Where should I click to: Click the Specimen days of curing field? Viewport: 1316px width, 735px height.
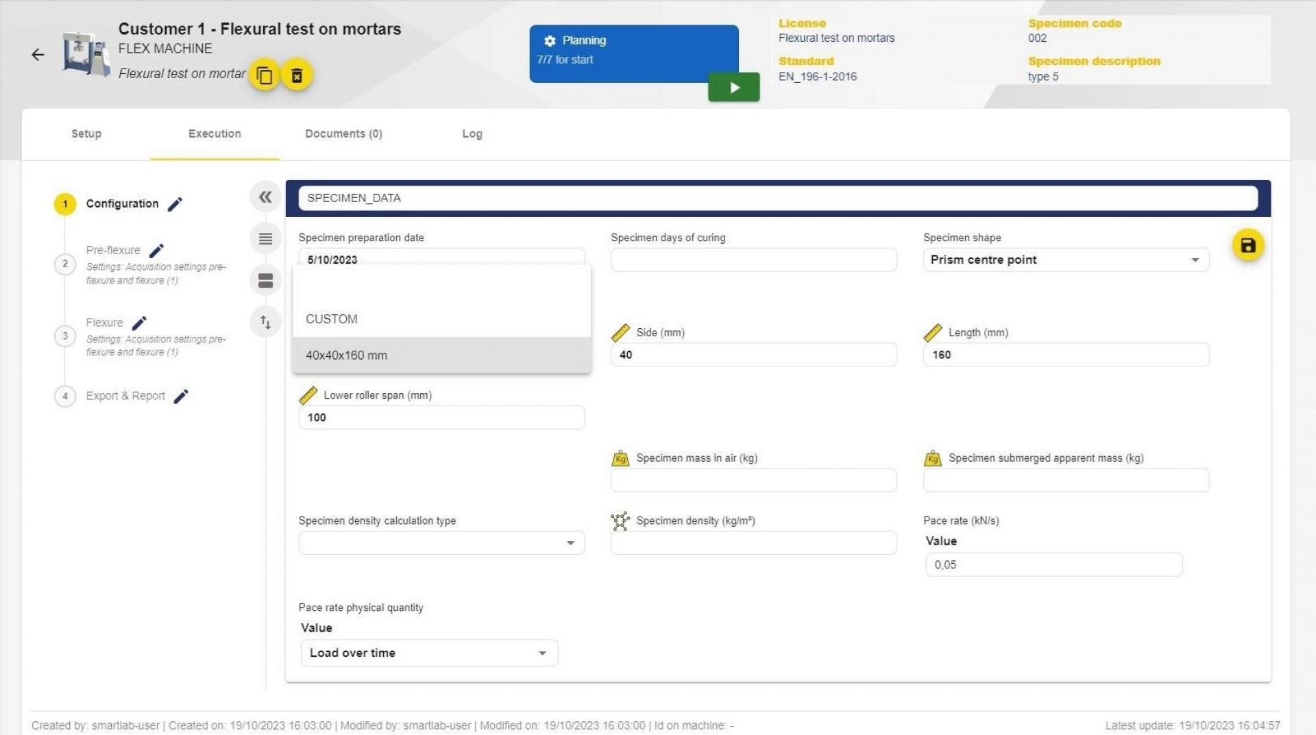click(x=753, y=260)
